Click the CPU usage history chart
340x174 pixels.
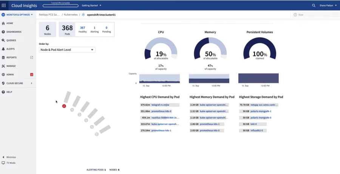[159, 78]
